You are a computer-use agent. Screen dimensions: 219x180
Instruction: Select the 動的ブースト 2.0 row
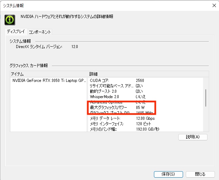145,91
